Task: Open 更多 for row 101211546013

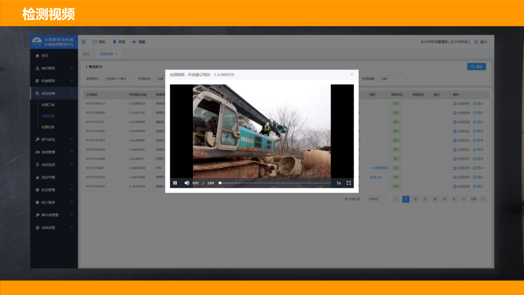Action: 478,103
